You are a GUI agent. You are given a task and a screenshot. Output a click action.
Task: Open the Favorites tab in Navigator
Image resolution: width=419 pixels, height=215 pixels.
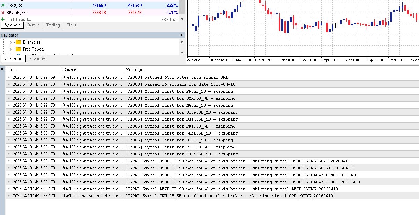click(37, 59)
